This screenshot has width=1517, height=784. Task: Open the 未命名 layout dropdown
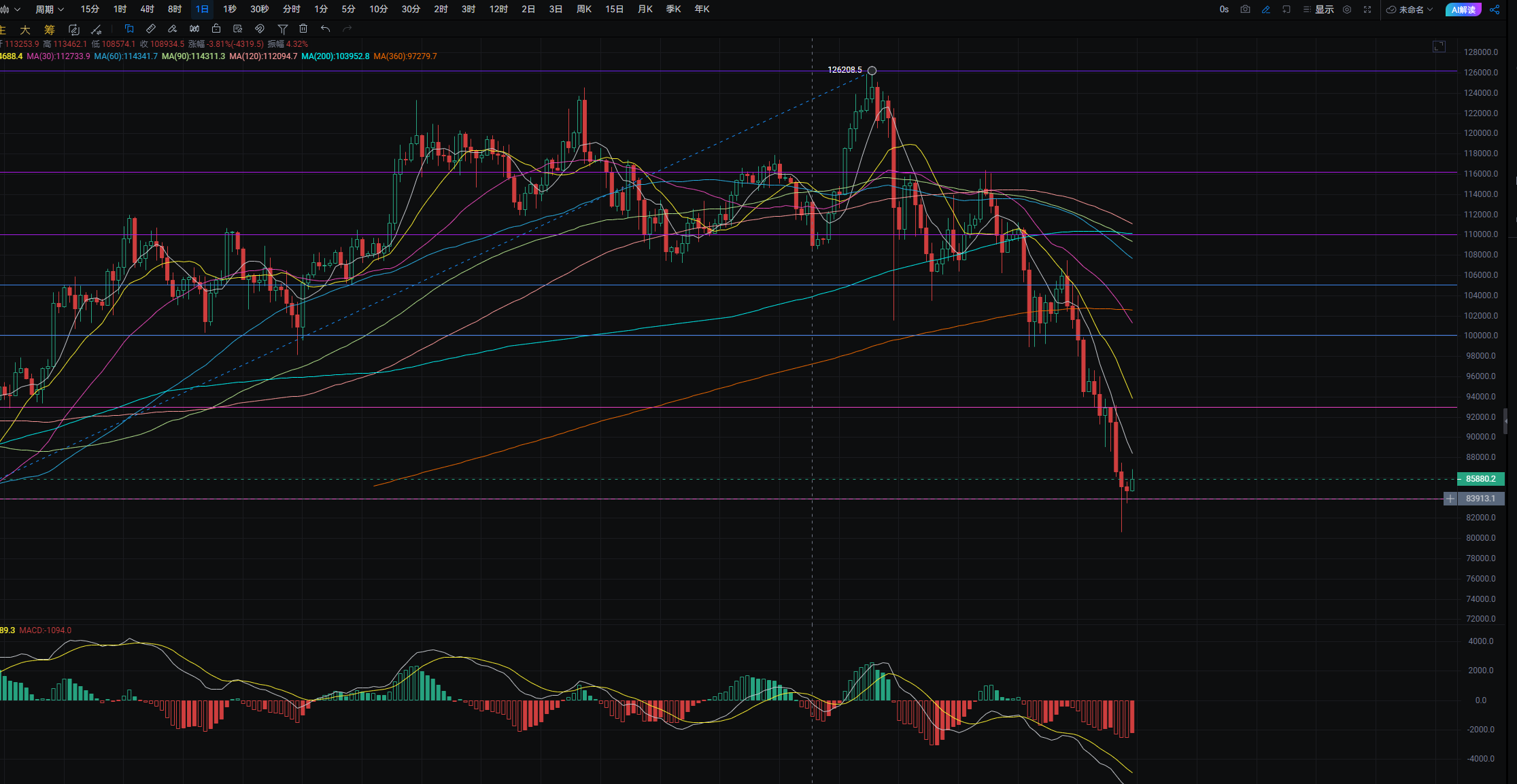(1412, 10)
